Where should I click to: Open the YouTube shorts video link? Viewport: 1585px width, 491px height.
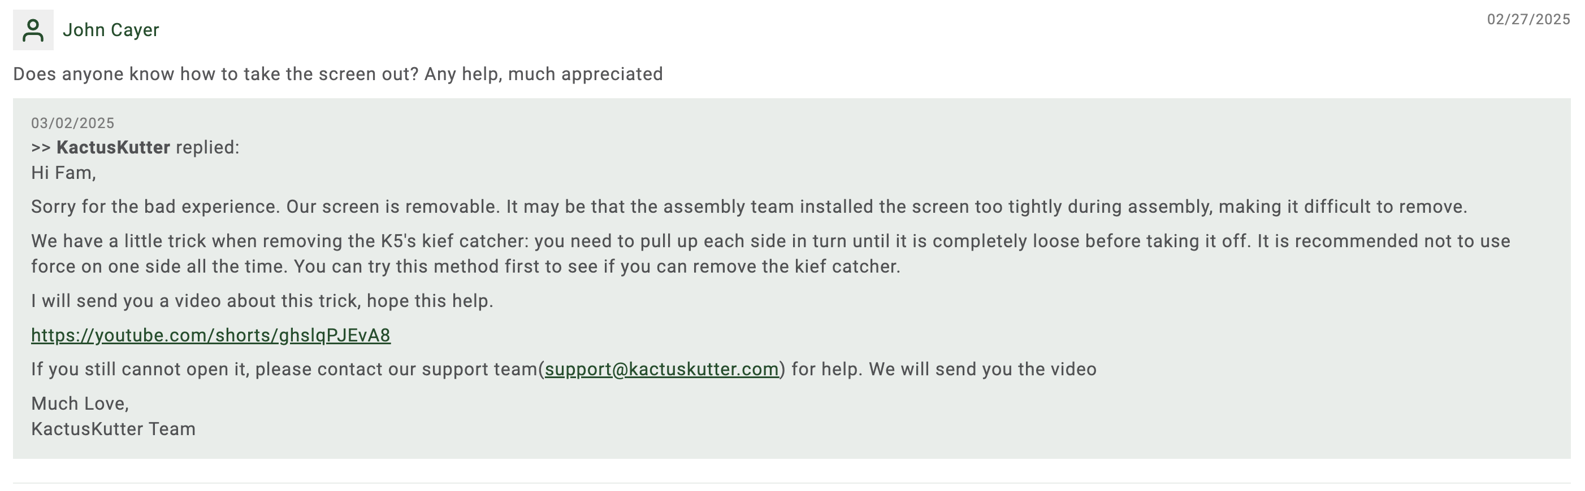coord(210,335)
